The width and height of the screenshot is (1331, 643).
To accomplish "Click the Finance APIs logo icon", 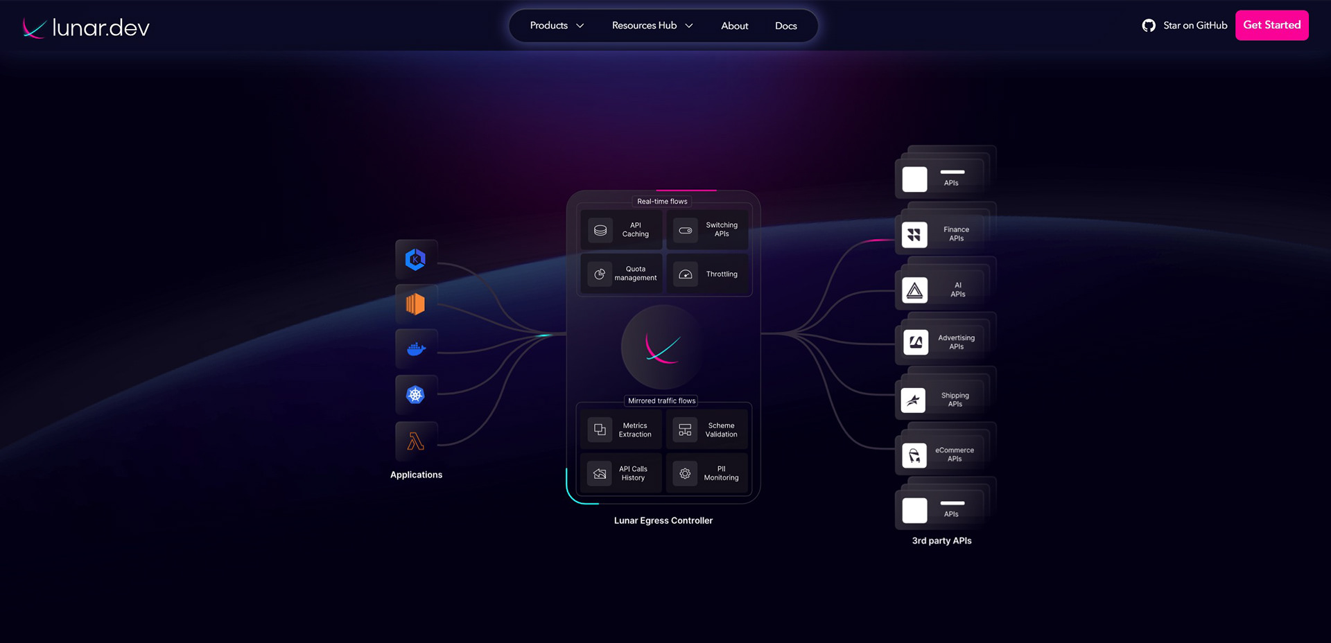I will [914, 235].
